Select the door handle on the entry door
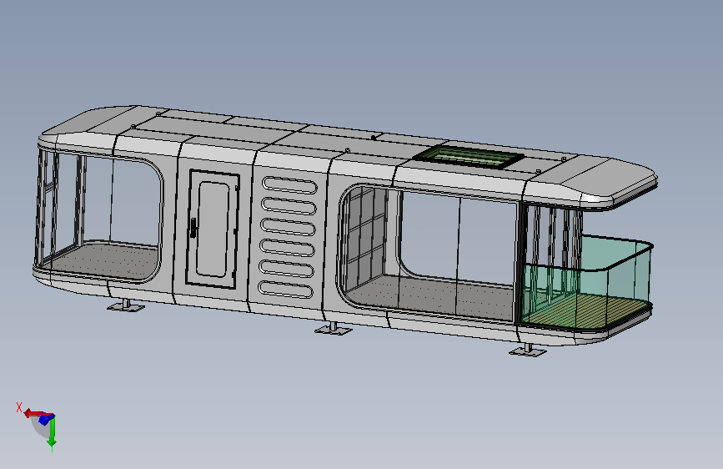 pyautogui.click(x=193, y=228)
